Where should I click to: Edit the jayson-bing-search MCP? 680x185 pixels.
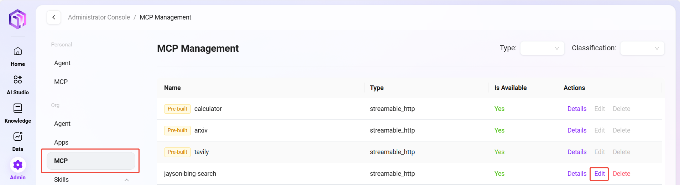click(599, 174)
